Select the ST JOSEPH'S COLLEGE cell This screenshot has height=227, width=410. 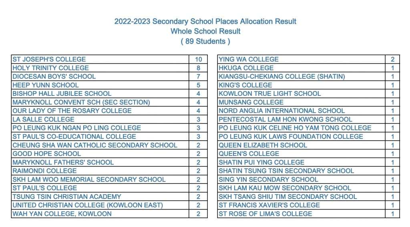[x=49, y=59]
